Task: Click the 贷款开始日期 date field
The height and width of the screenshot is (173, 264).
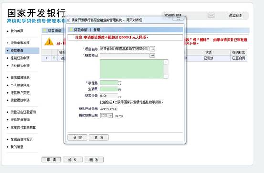Action: tap(109, 109)
